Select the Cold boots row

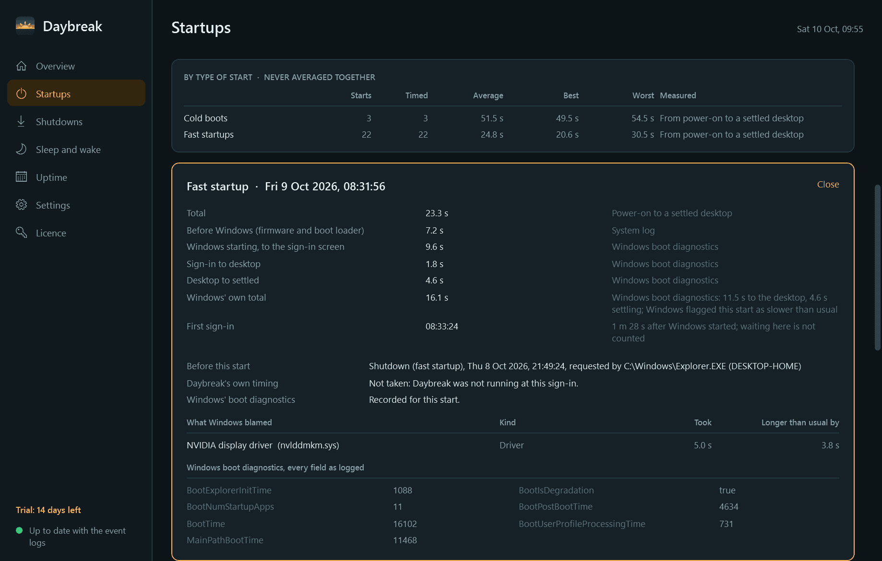pyautogui.click(x=513, y=118)
